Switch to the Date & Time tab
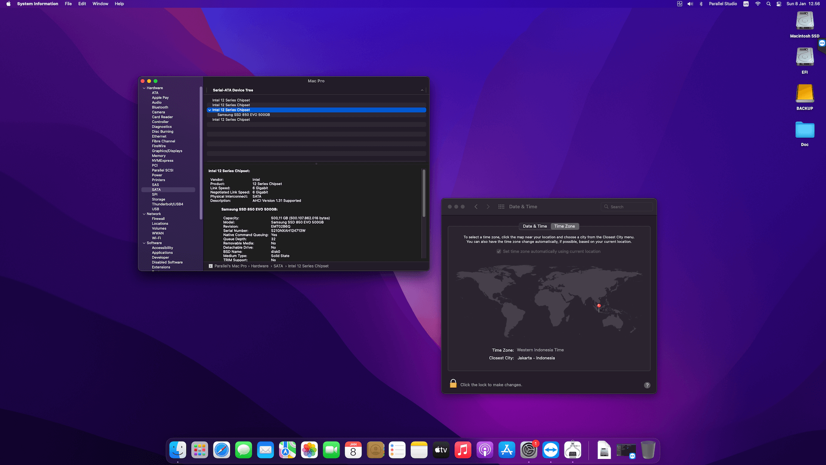826x465 pixels. click(x=535, y=226)
